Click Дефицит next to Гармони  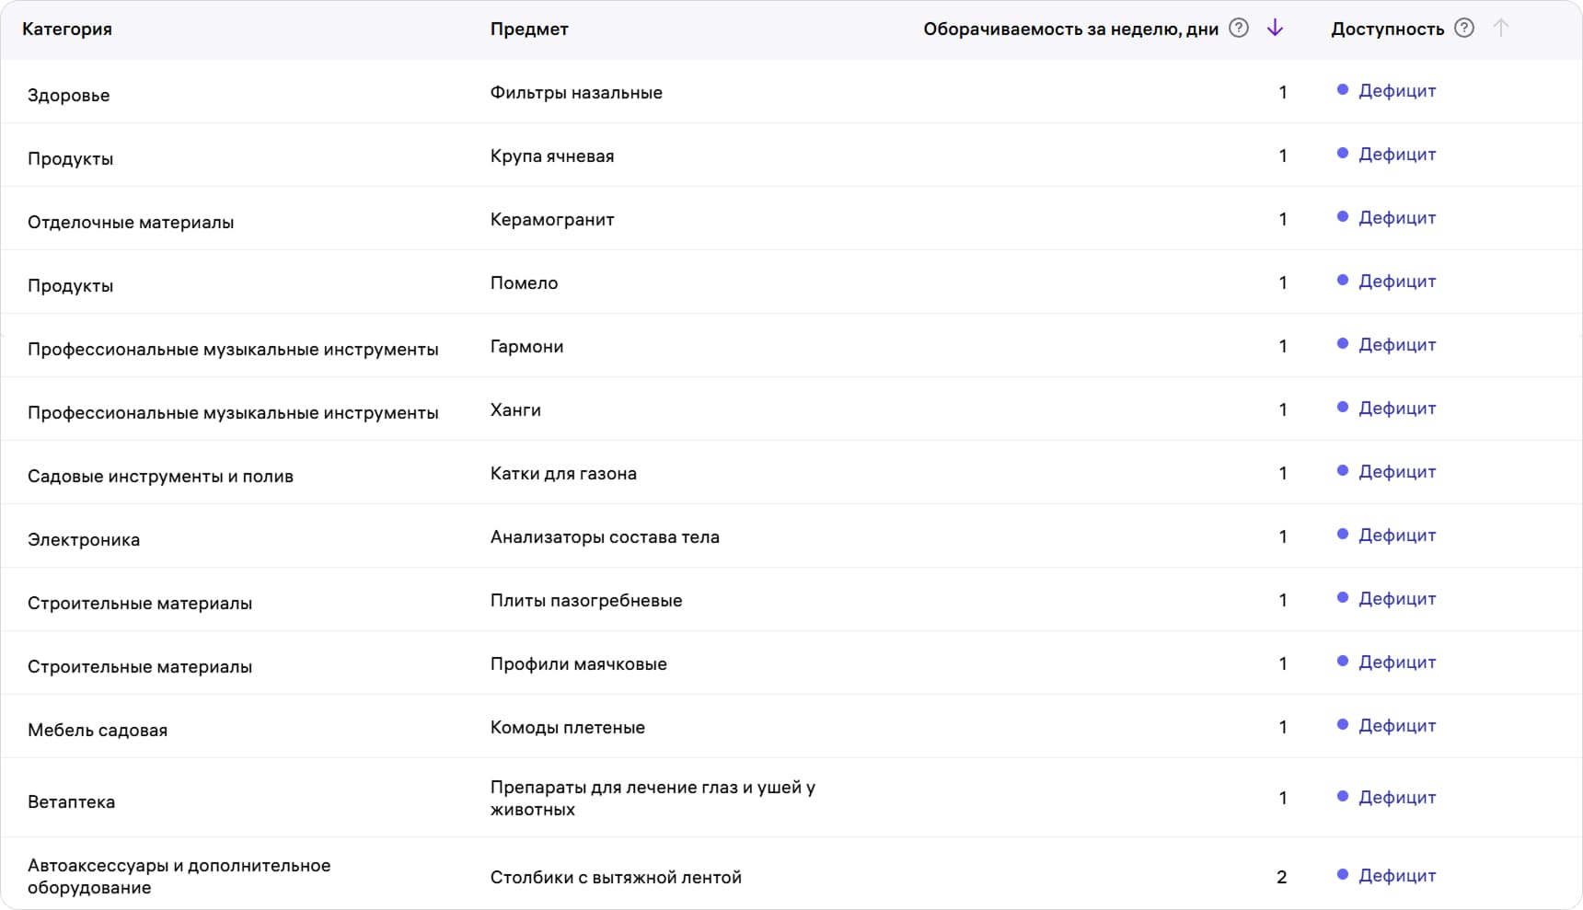click(1396, 344)
